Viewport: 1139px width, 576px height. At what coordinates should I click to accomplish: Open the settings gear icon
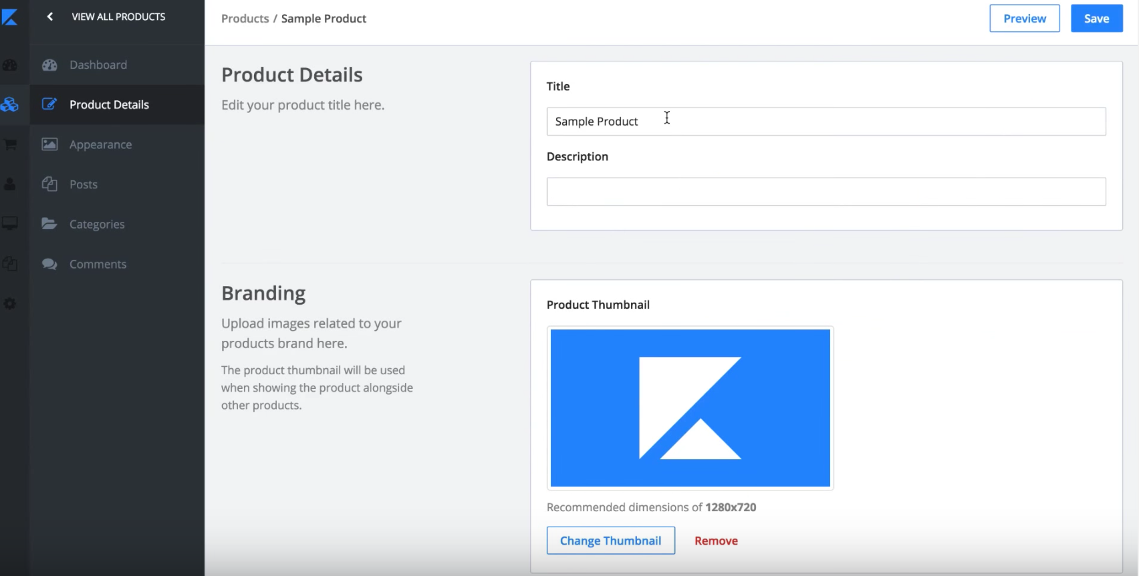tap(9, 303)
